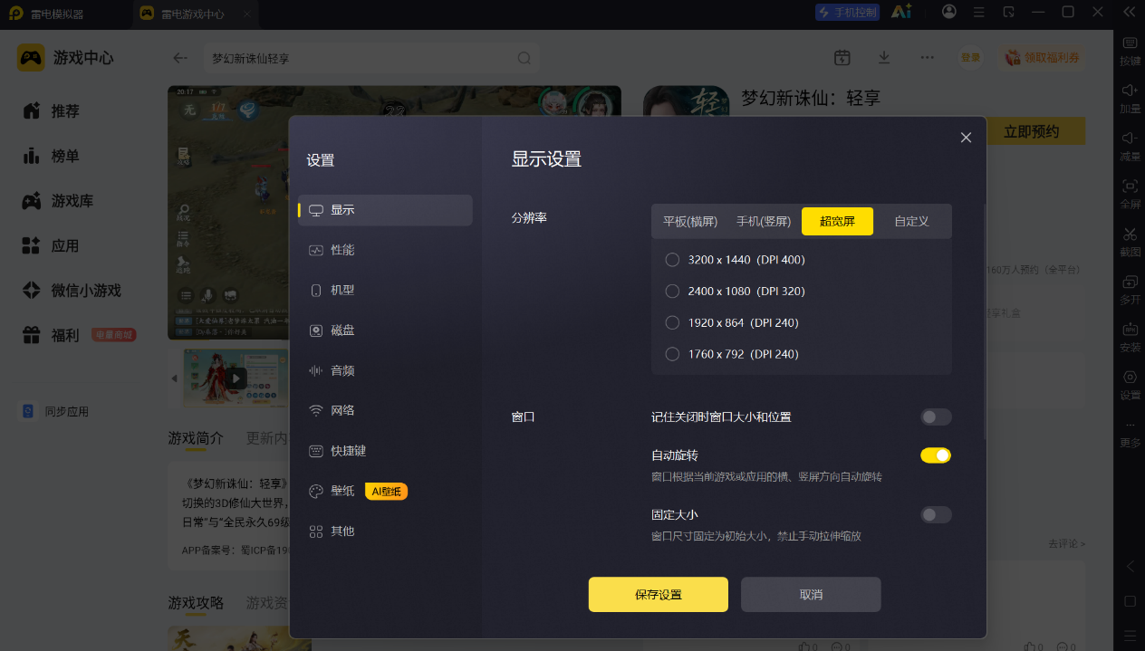Take a 截图 screenshot with scissors icon
This screenshot has height=651, width=1145.
[1130, 242]
